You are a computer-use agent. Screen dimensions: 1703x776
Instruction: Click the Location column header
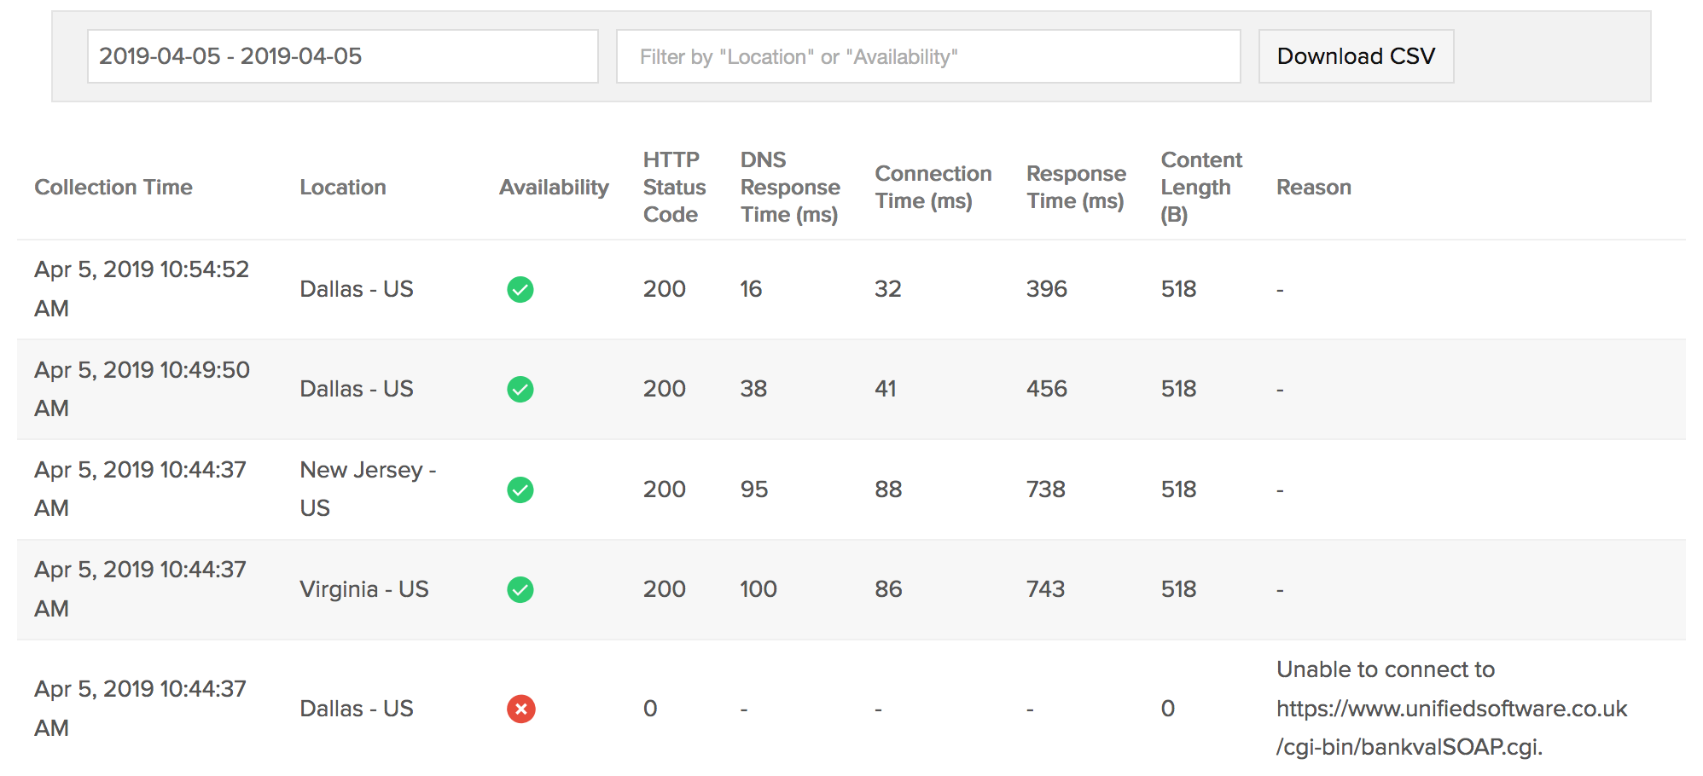(x=342, y=188)
